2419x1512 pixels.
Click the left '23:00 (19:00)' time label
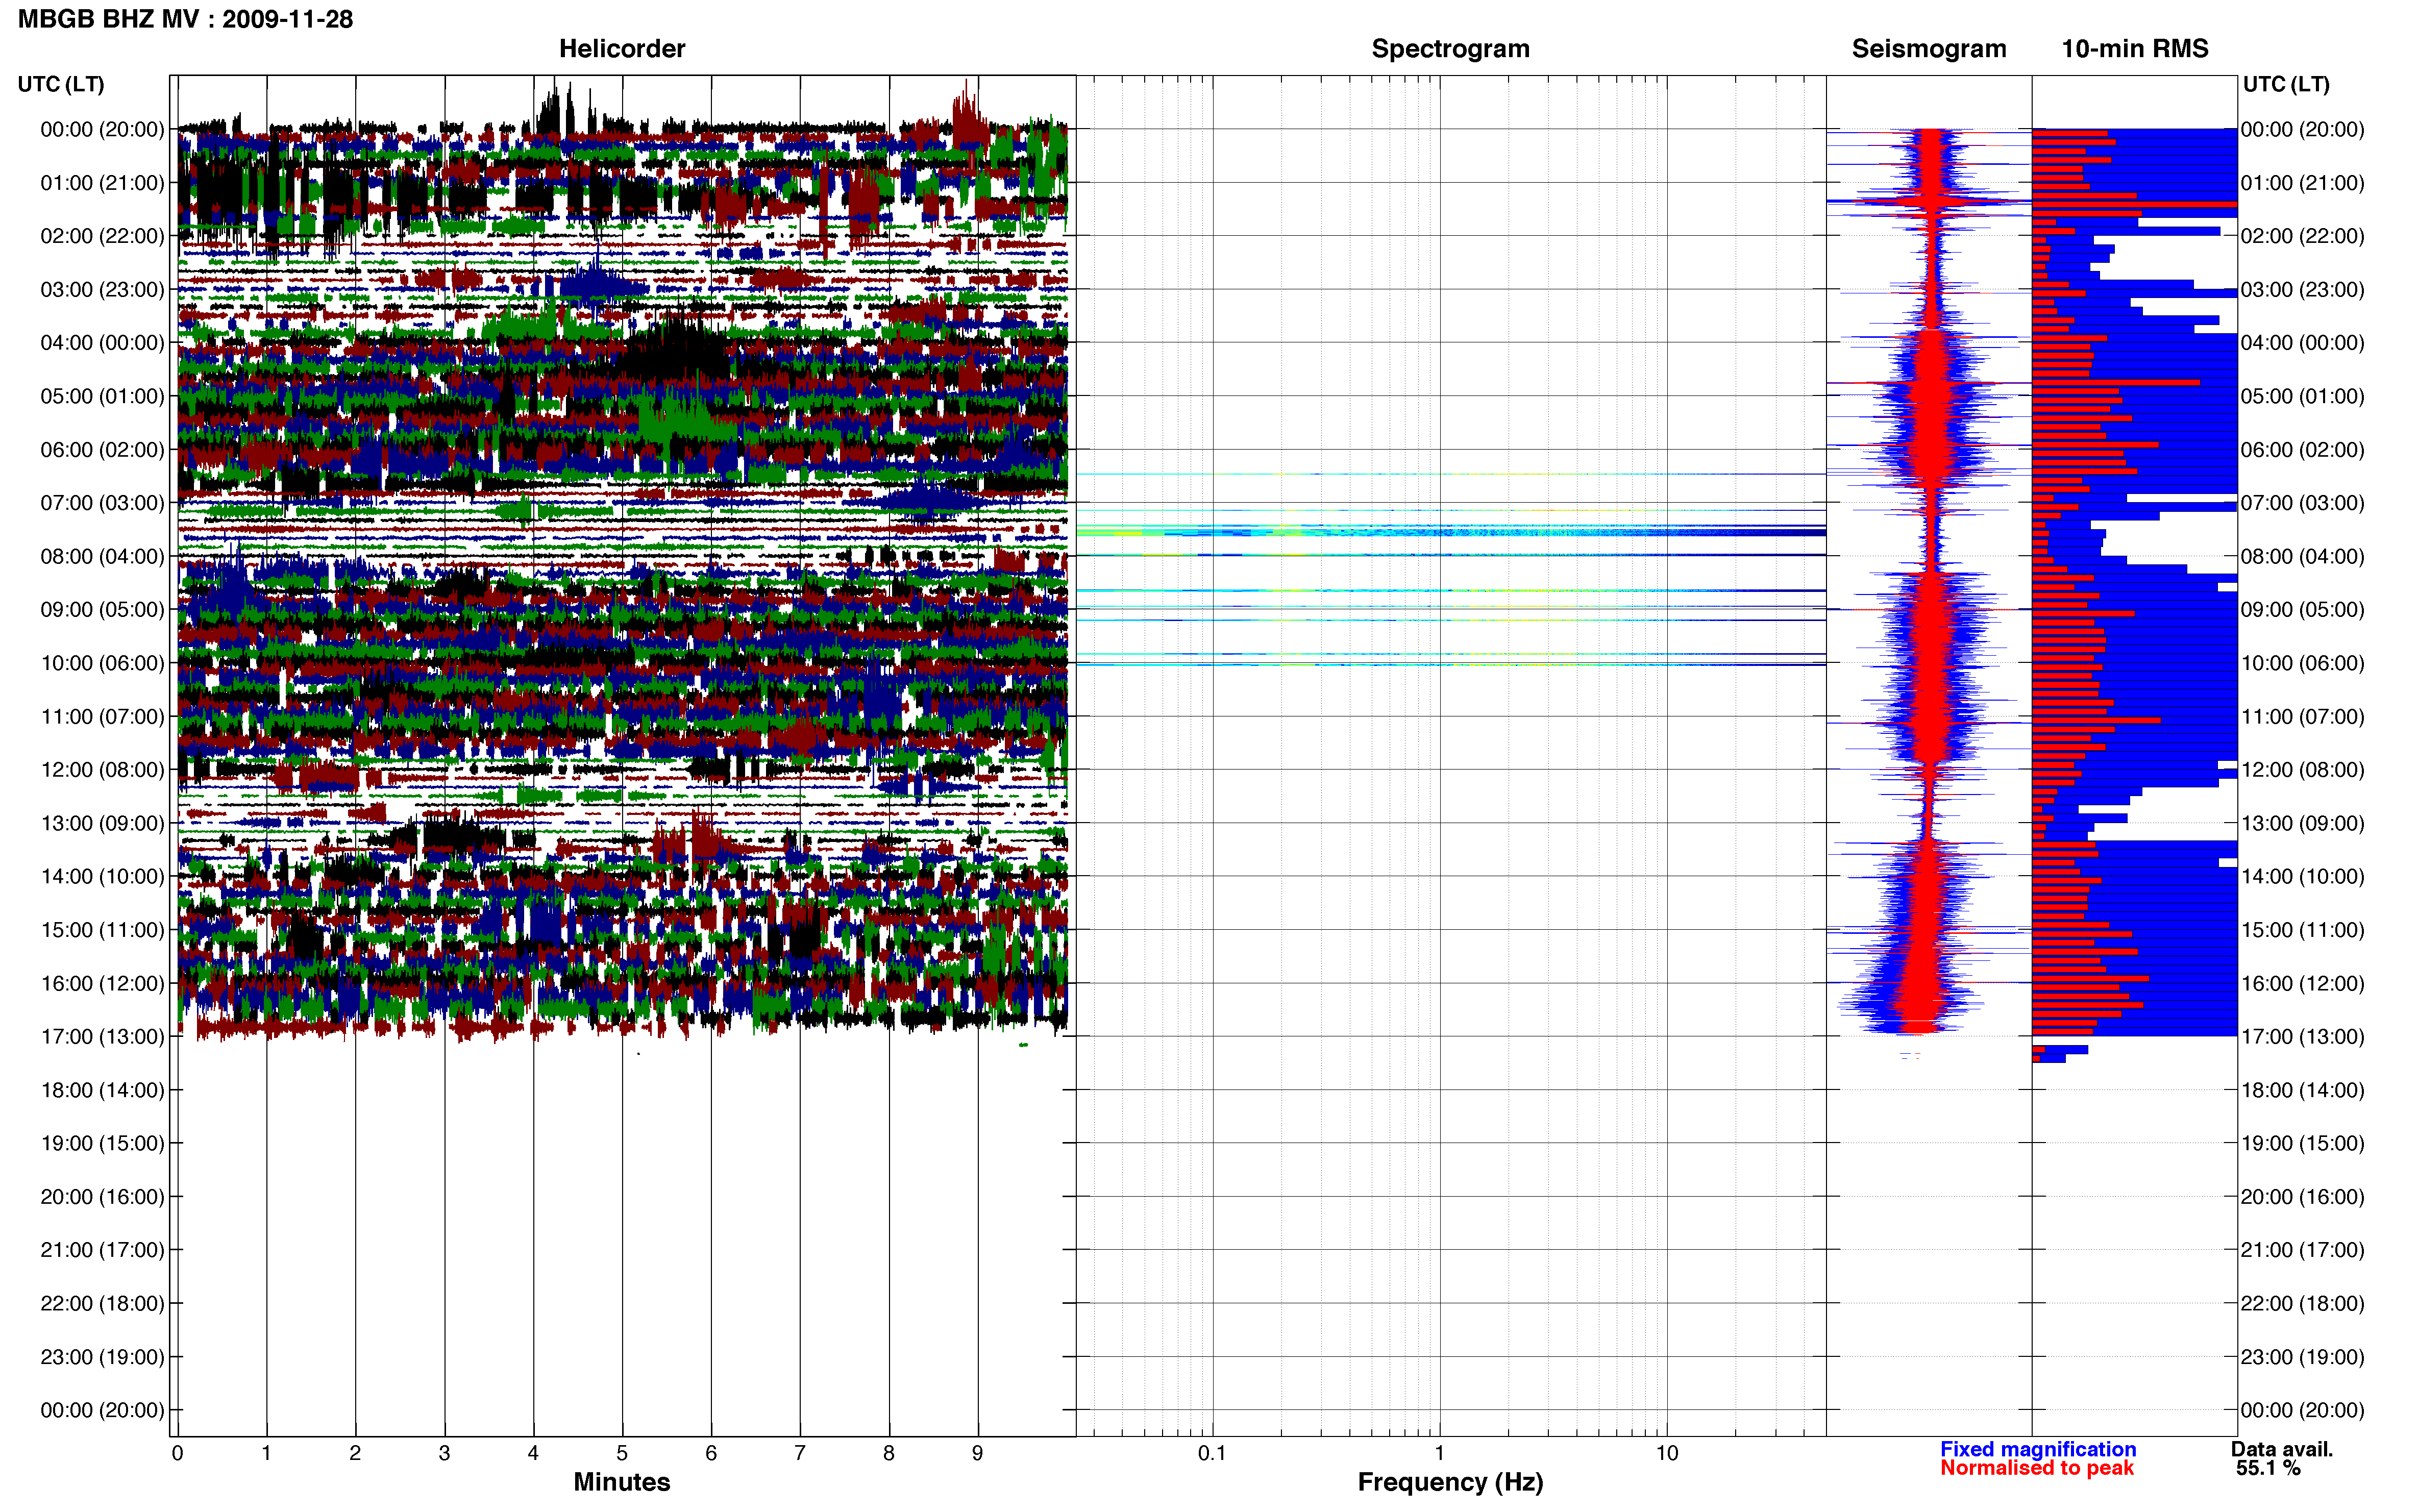click(x=102, y=1357)
